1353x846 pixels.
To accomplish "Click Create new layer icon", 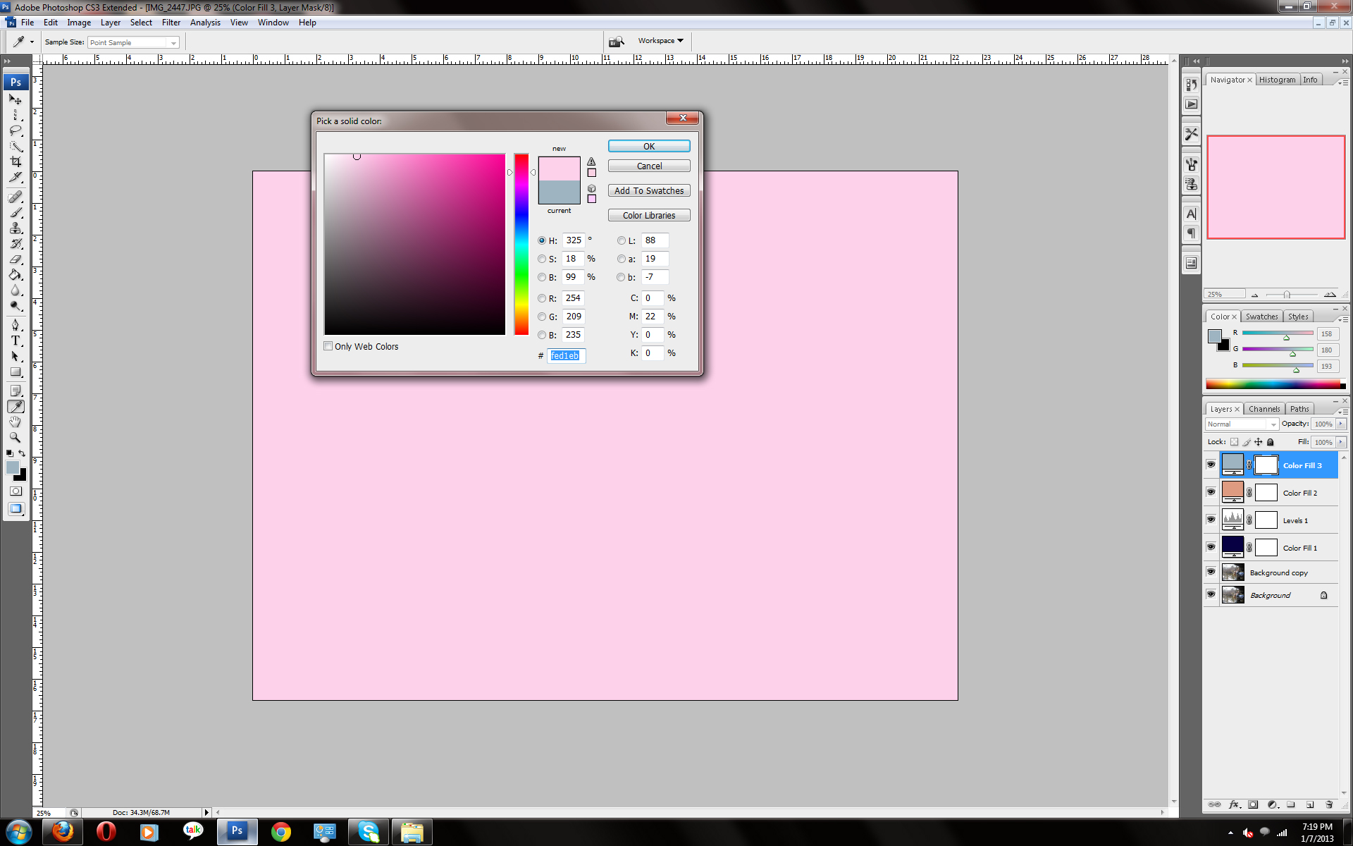I will tap(1310, 804).
